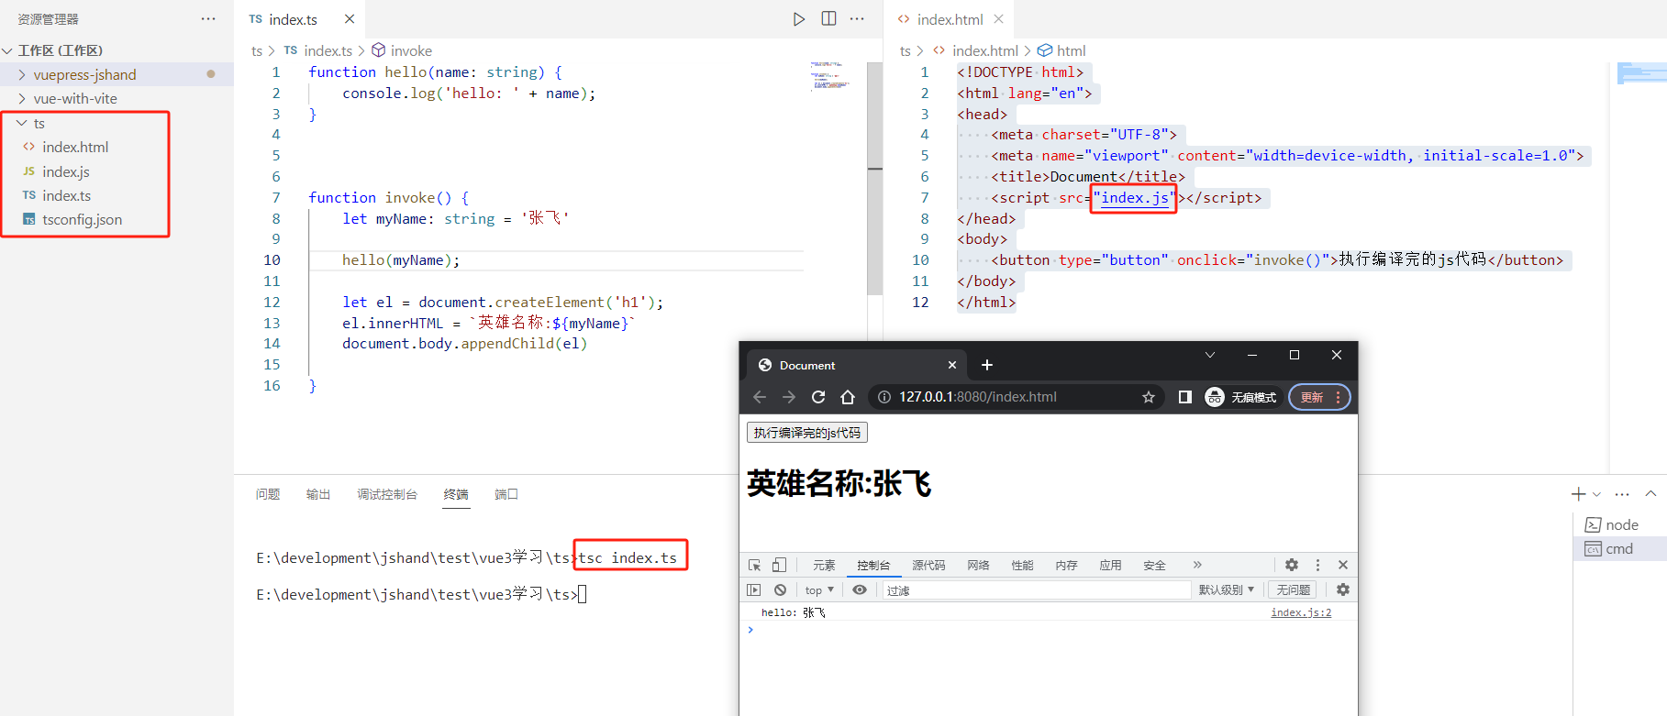Clear the DevTools console
This screenshot has width=1667, height=716.
pyautogui.click(x=780, y=589)
